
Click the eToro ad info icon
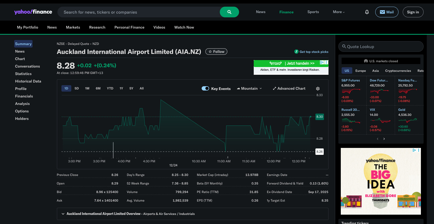click(x=322, y=62)
